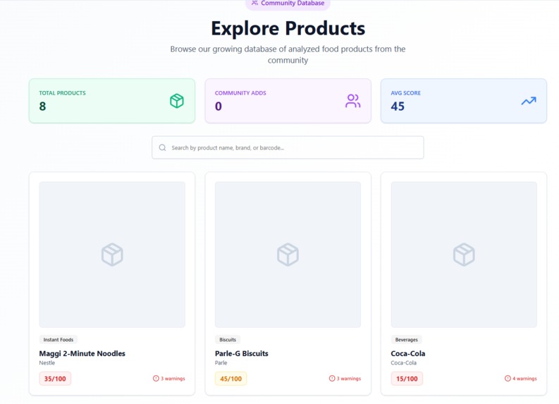Click the Parle brand name
Viewport: 559px width, 404px height.
pos(221,362)
